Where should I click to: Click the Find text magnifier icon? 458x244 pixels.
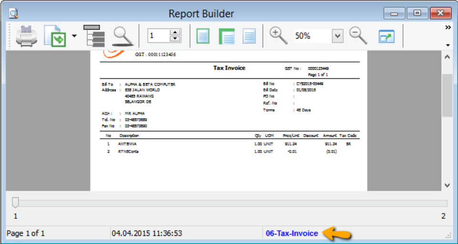(122, 36)
